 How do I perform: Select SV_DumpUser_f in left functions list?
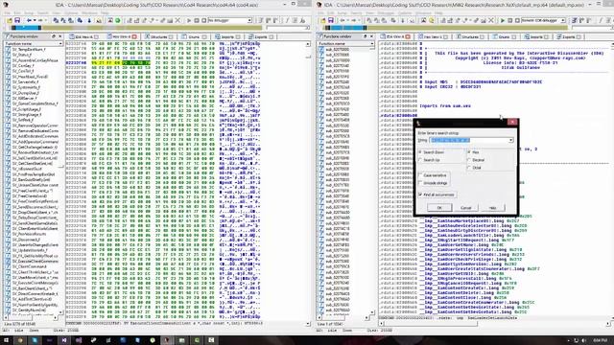tap(25, 93)
